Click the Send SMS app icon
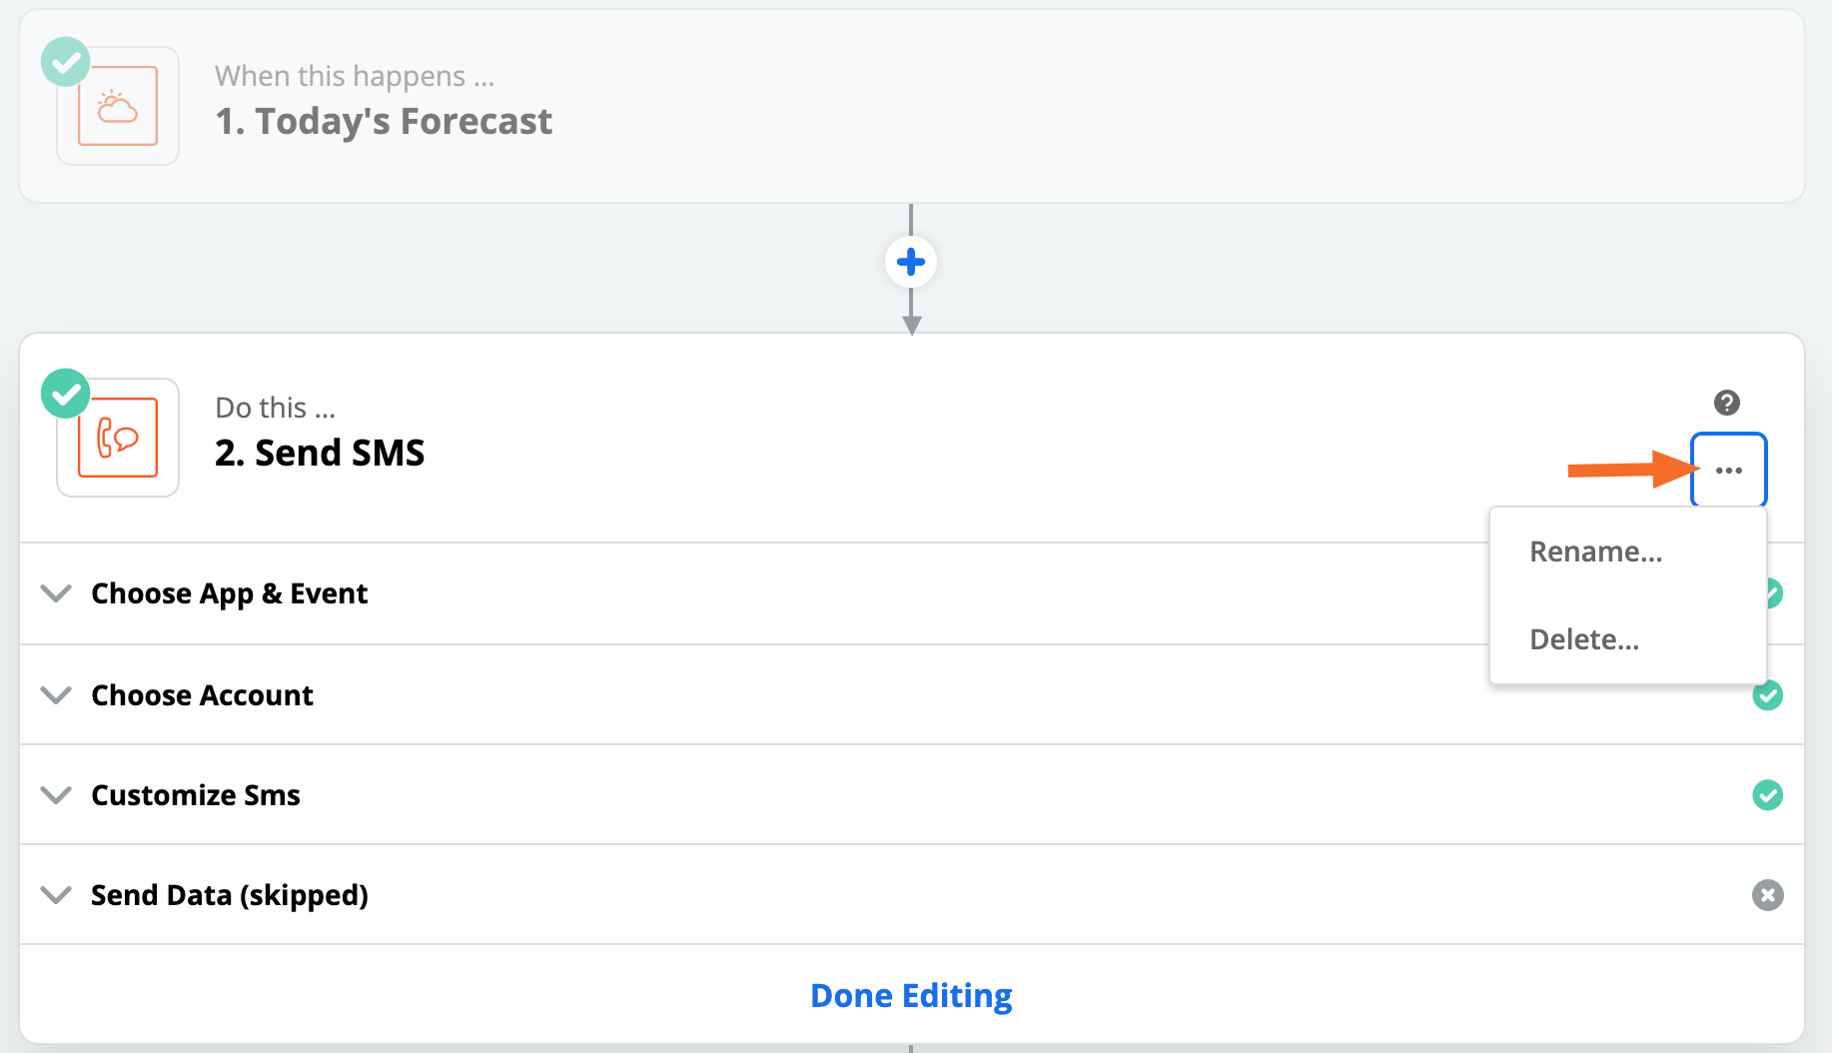 coord(118,438)
